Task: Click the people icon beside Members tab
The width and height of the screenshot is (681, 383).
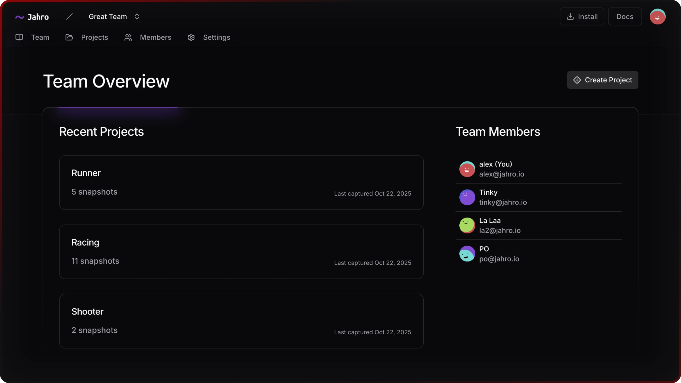Action: point(128,37)
